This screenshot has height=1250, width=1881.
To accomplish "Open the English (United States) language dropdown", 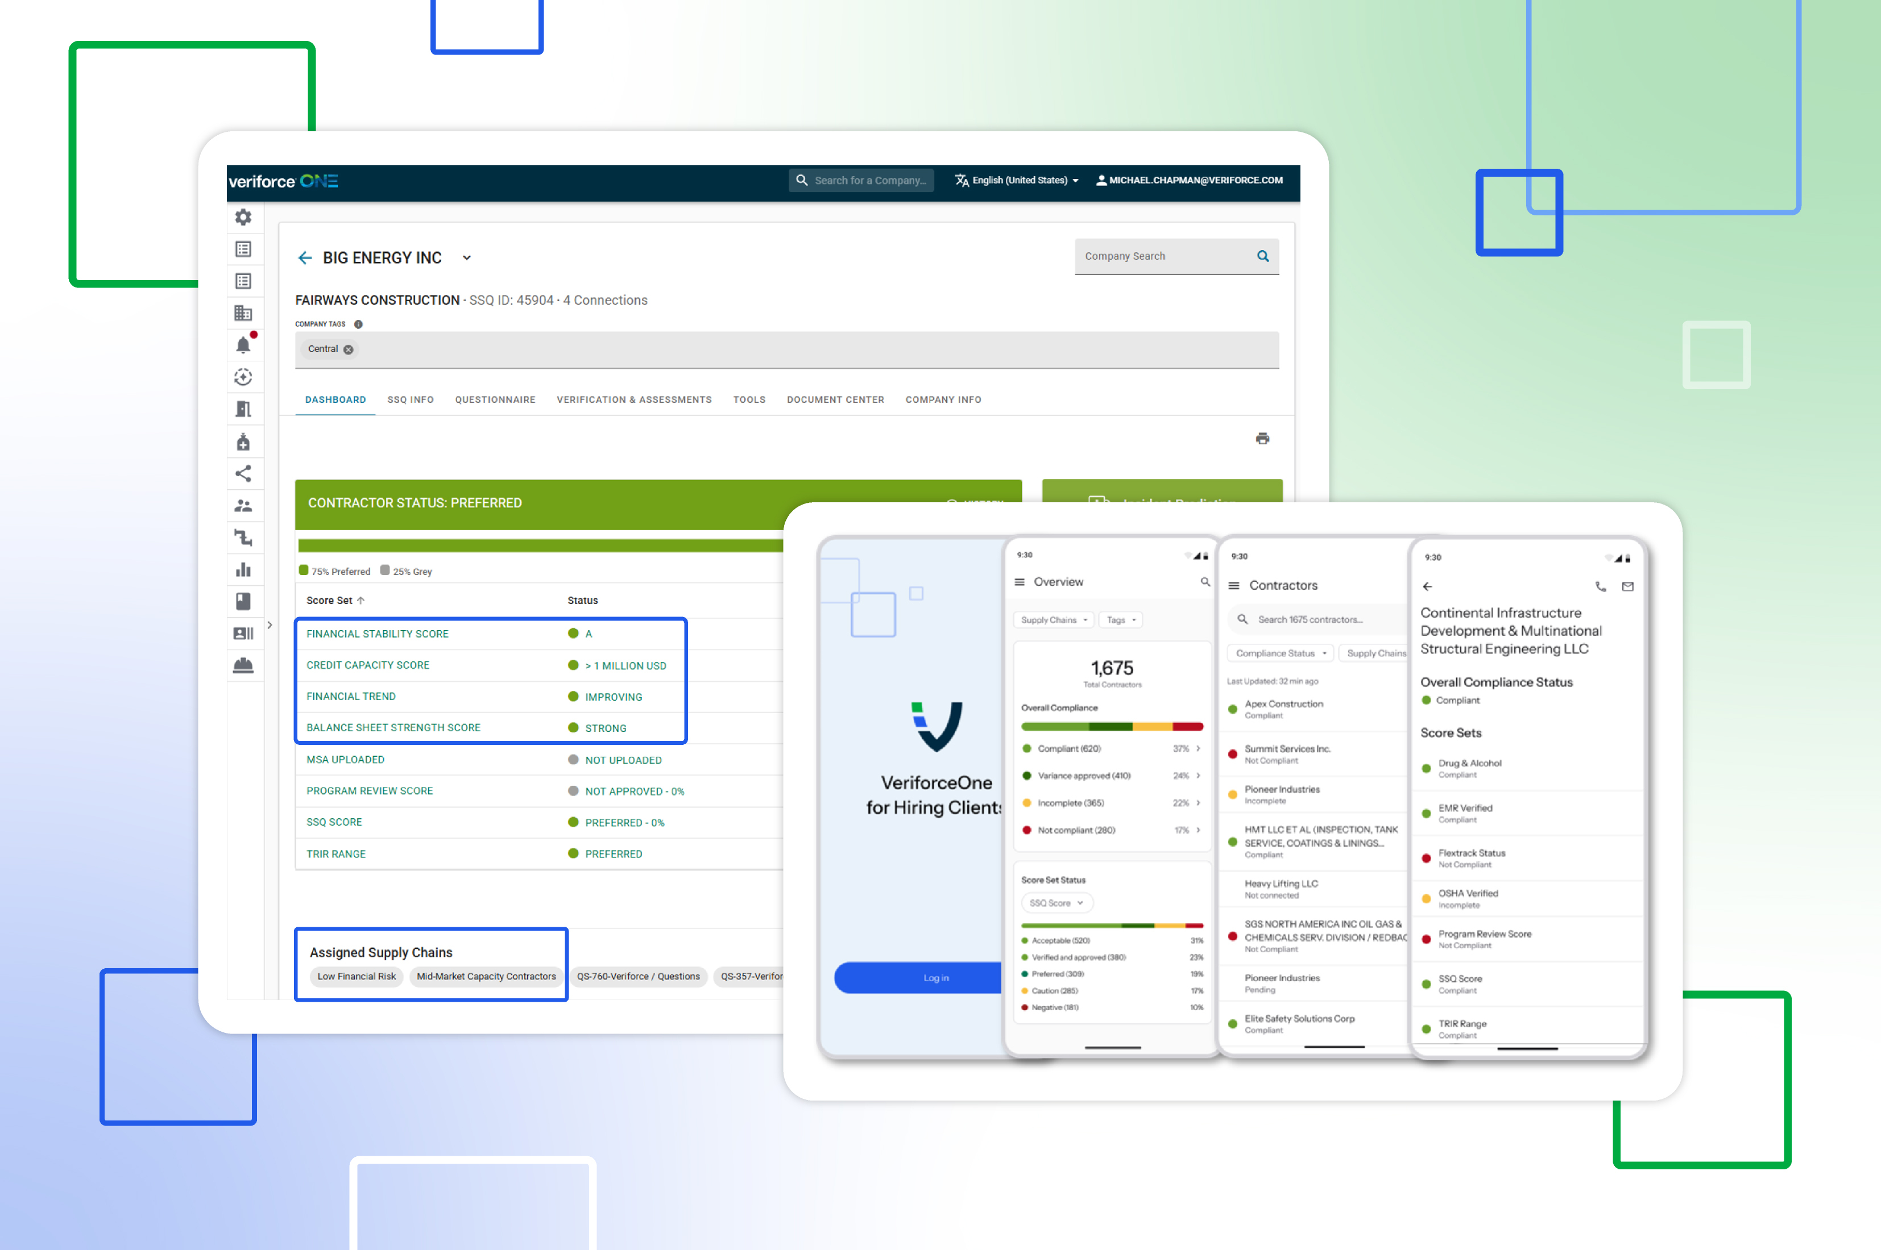I will pyautogui.click(x=1017, y=180).
